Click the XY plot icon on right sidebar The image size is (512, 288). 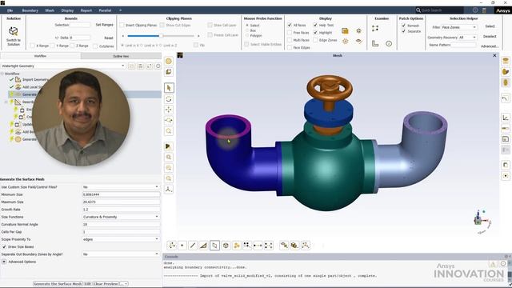(505, 118)
